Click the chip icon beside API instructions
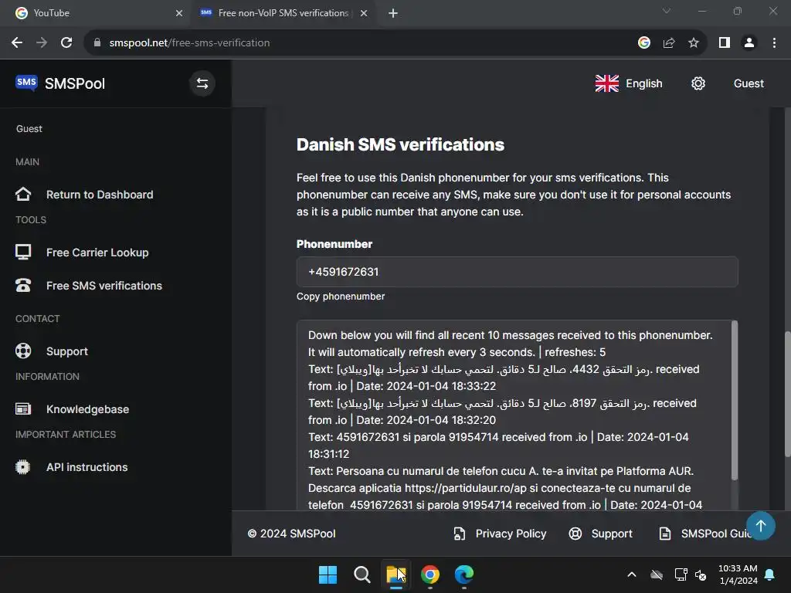 point(23,467)
